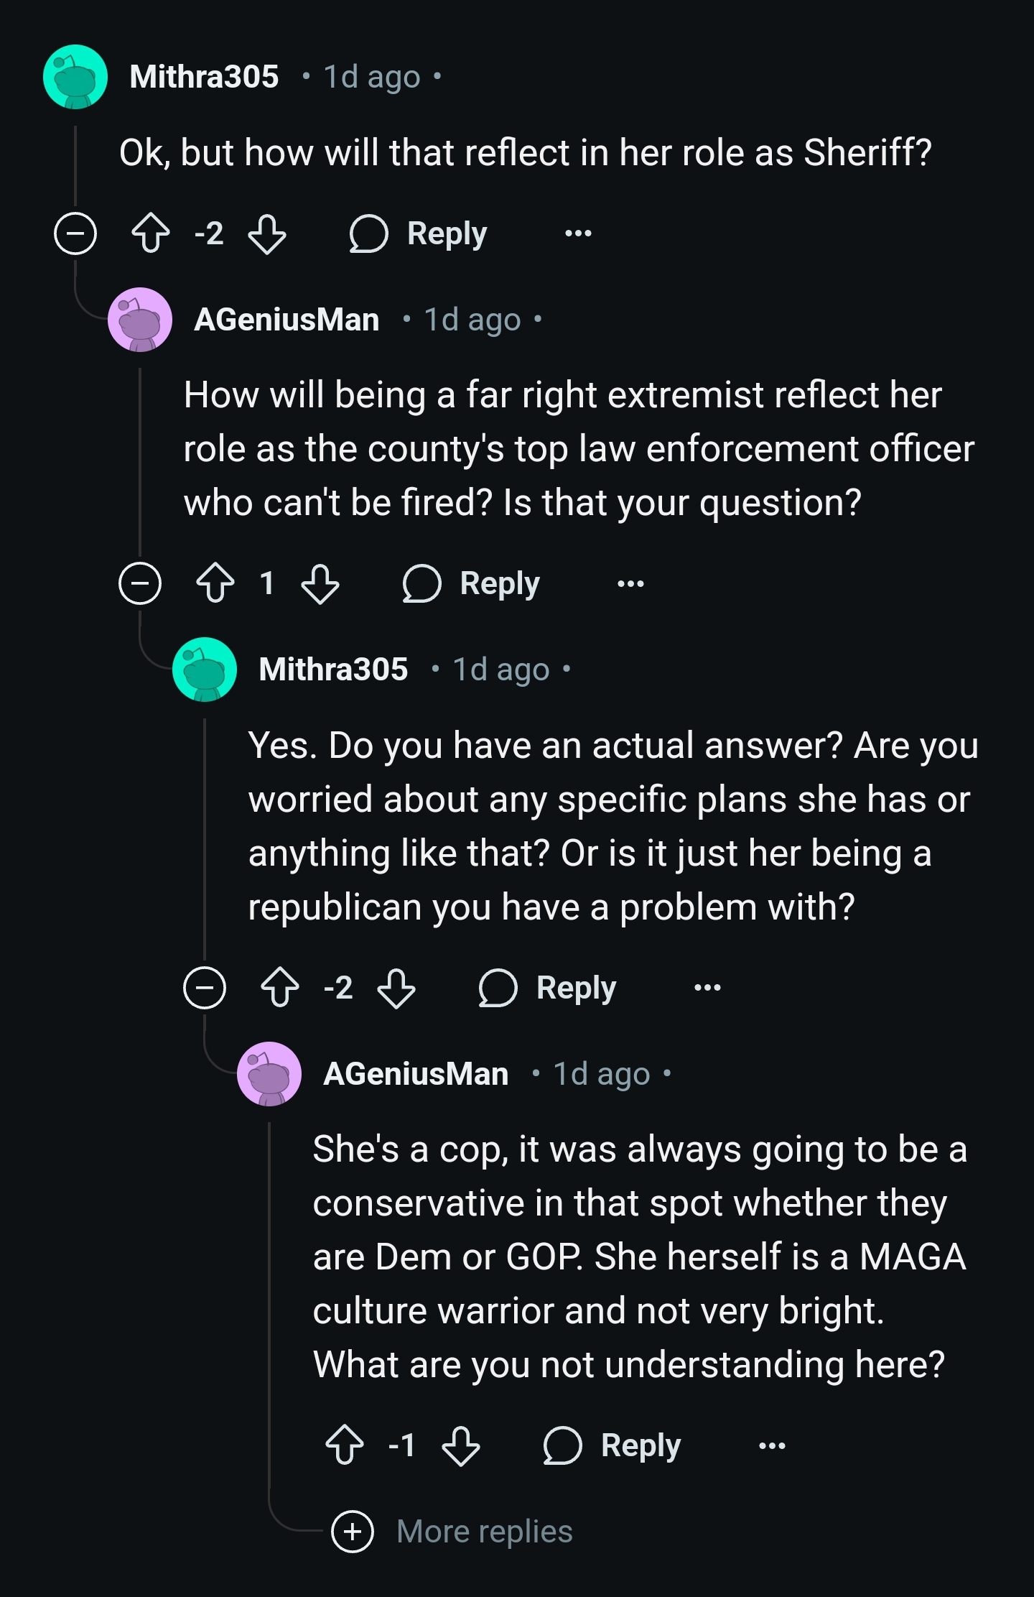Upvote AGeniusMan's "She's a cop" comment

click(345, 1445)
